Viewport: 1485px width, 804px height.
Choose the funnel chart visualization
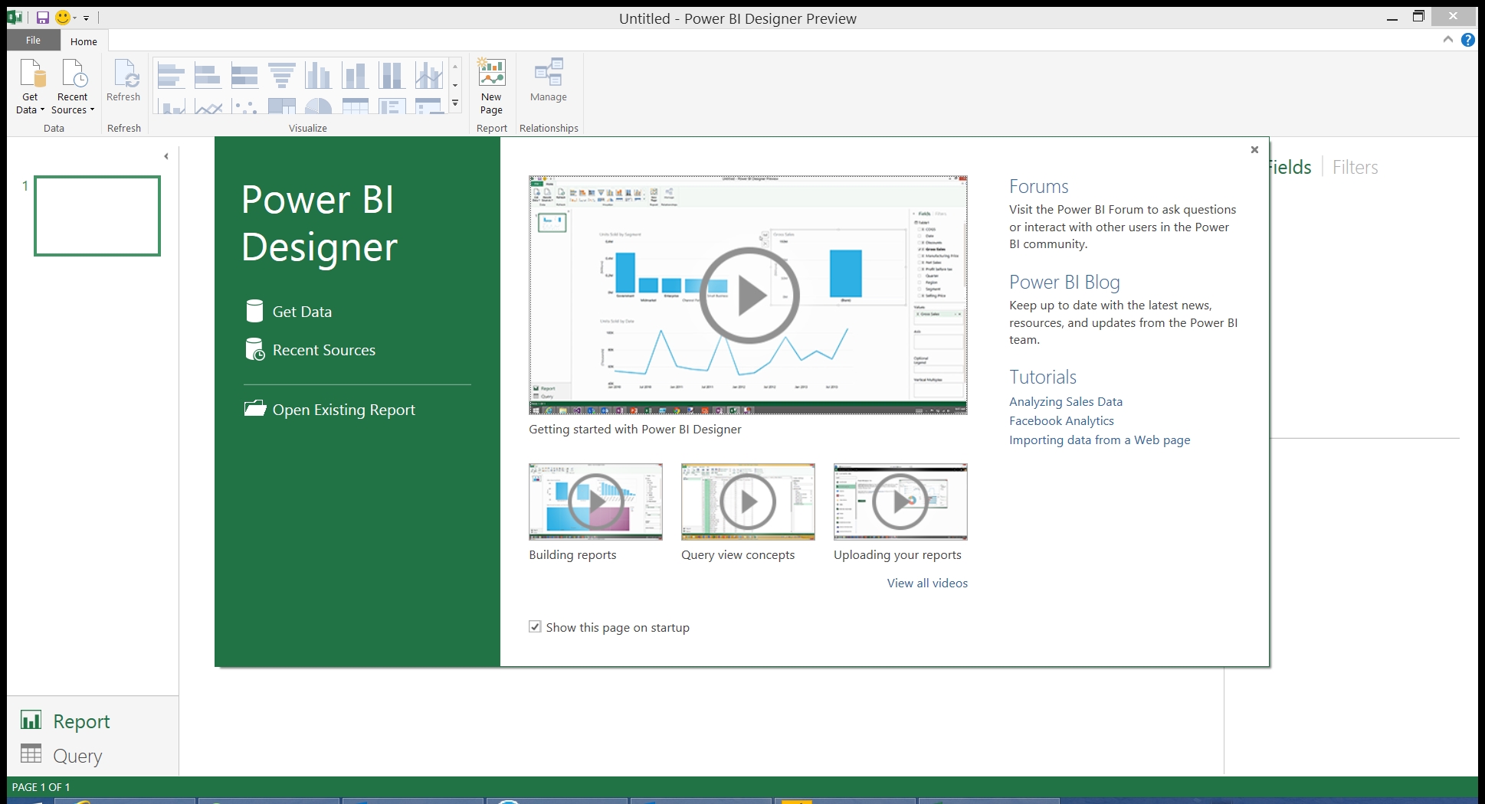click(x=281, y=76)
